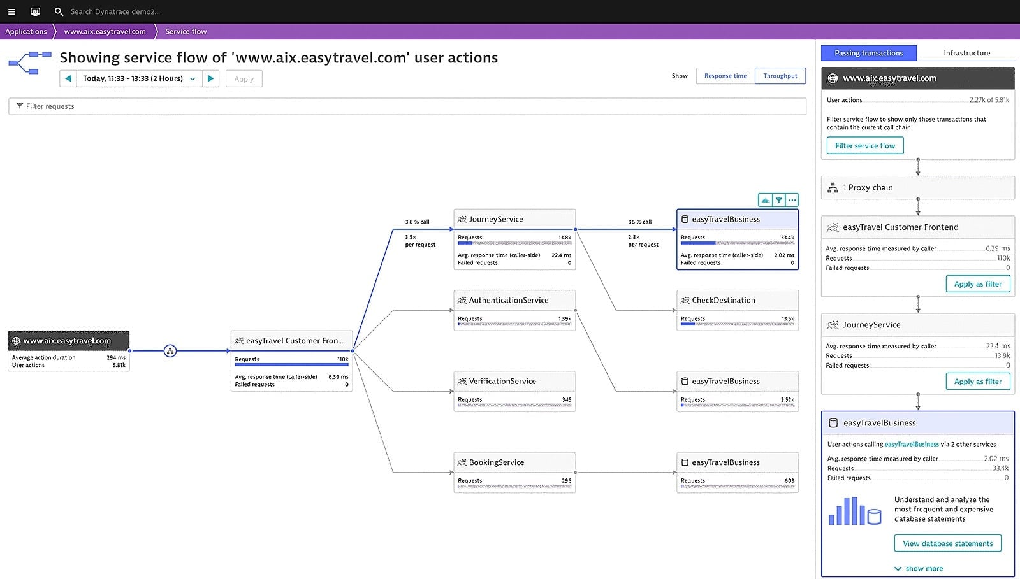Viewport: 1020px width, 579px height.
Task: Click the CheckDestination node title
Action: point(724,300)
